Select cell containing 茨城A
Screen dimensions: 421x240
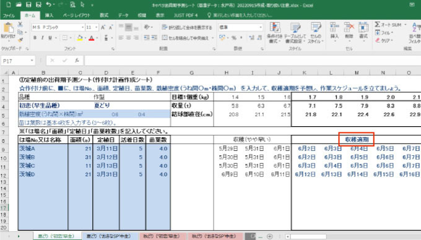(43, 148)
